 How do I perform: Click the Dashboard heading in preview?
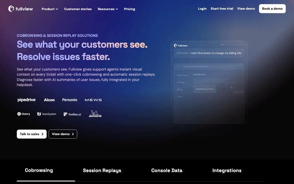(x=199, y=75)
